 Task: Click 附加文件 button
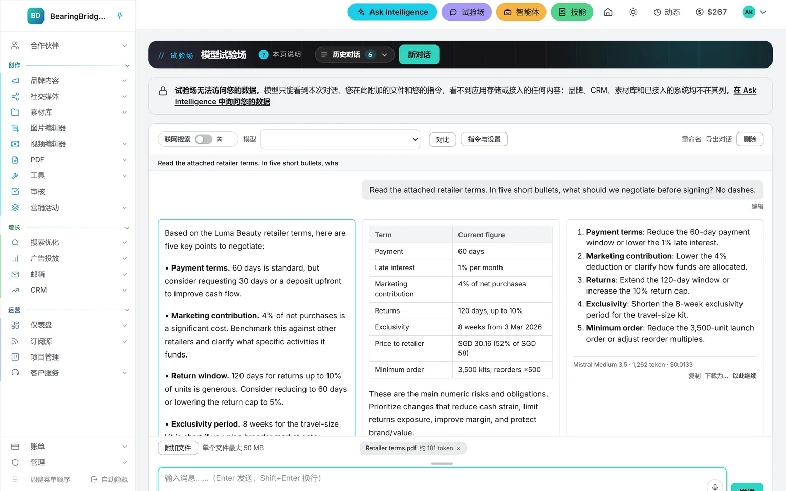point(178,448)
